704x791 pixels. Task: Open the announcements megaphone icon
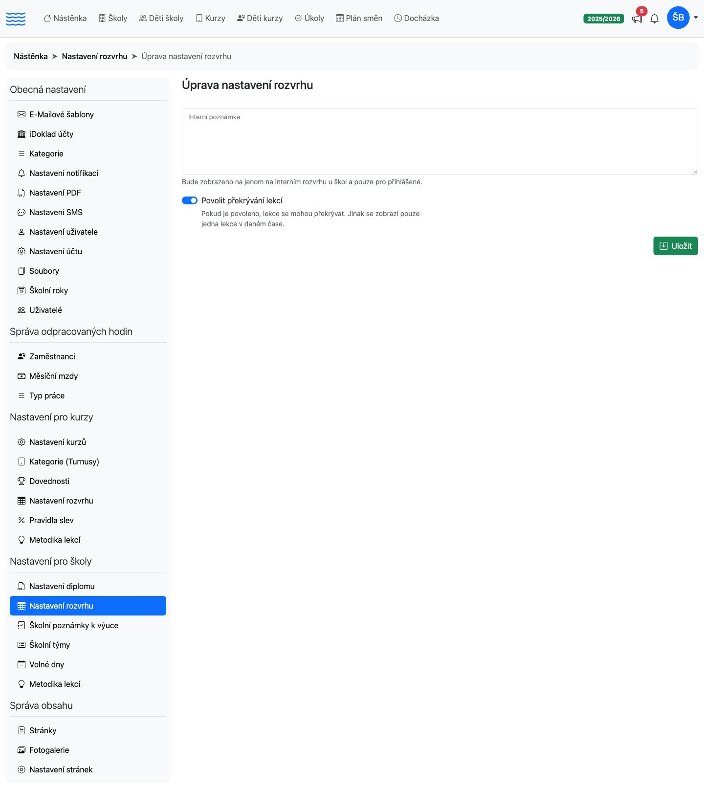coord(637,19)
